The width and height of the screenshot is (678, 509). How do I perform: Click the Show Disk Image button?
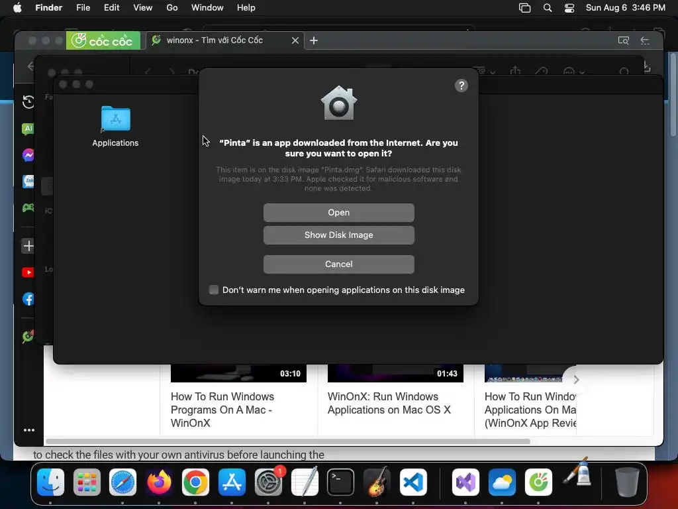click(x=338, y=235)
